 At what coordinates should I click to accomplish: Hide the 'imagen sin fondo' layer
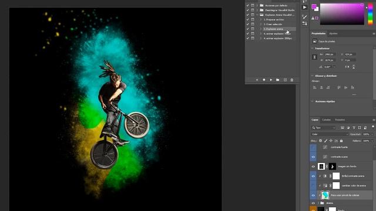click(x=313, y=166)
